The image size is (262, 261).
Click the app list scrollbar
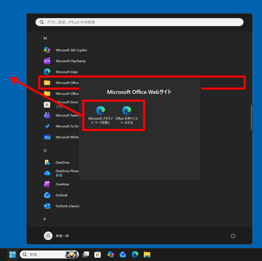point(251,117)
